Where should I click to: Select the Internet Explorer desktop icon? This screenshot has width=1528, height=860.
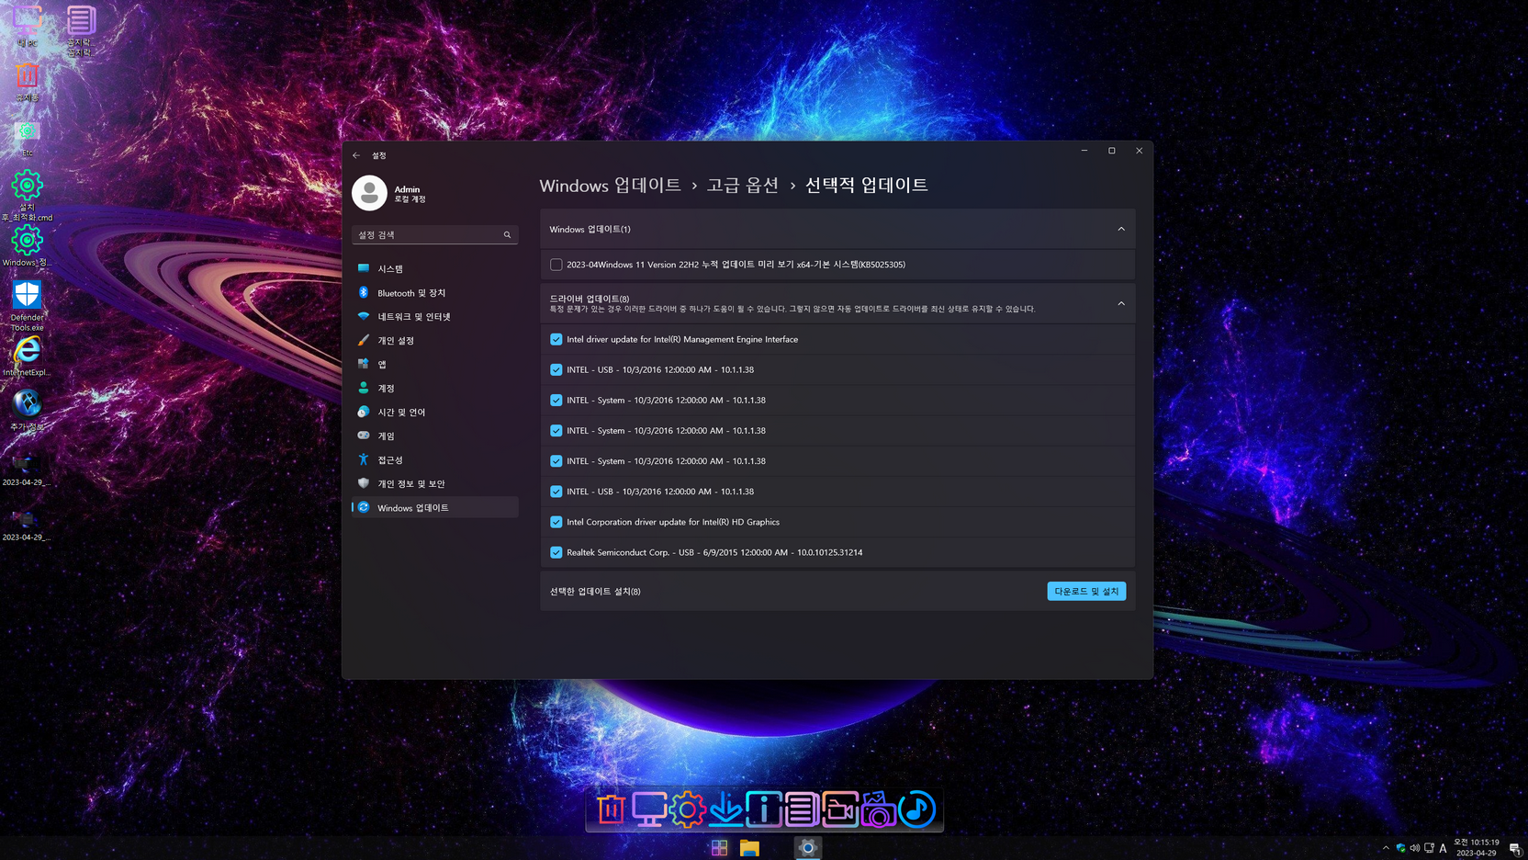click(27, 356)
